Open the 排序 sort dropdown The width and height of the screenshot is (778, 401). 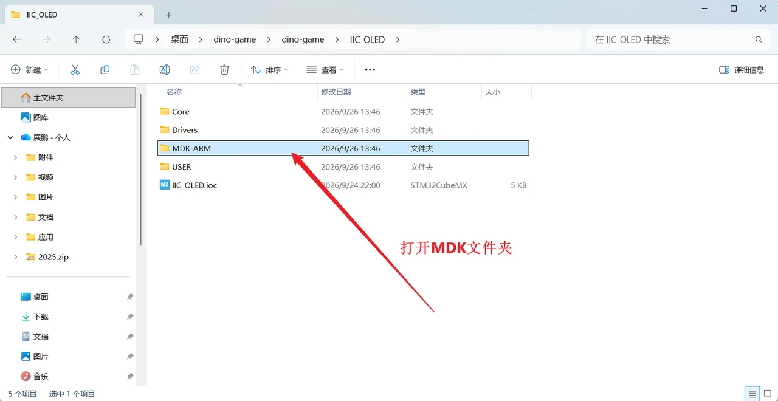click(x=269, y=70)
